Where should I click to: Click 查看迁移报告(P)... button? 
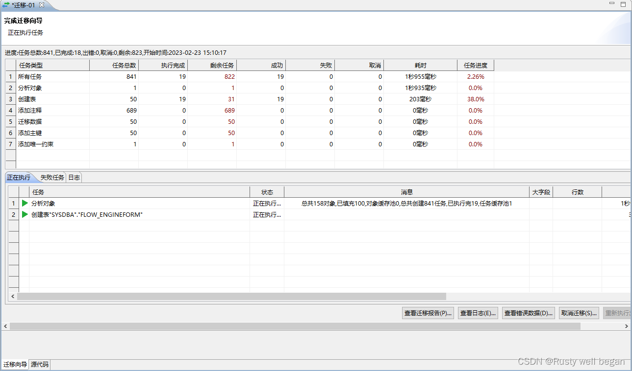428,313
